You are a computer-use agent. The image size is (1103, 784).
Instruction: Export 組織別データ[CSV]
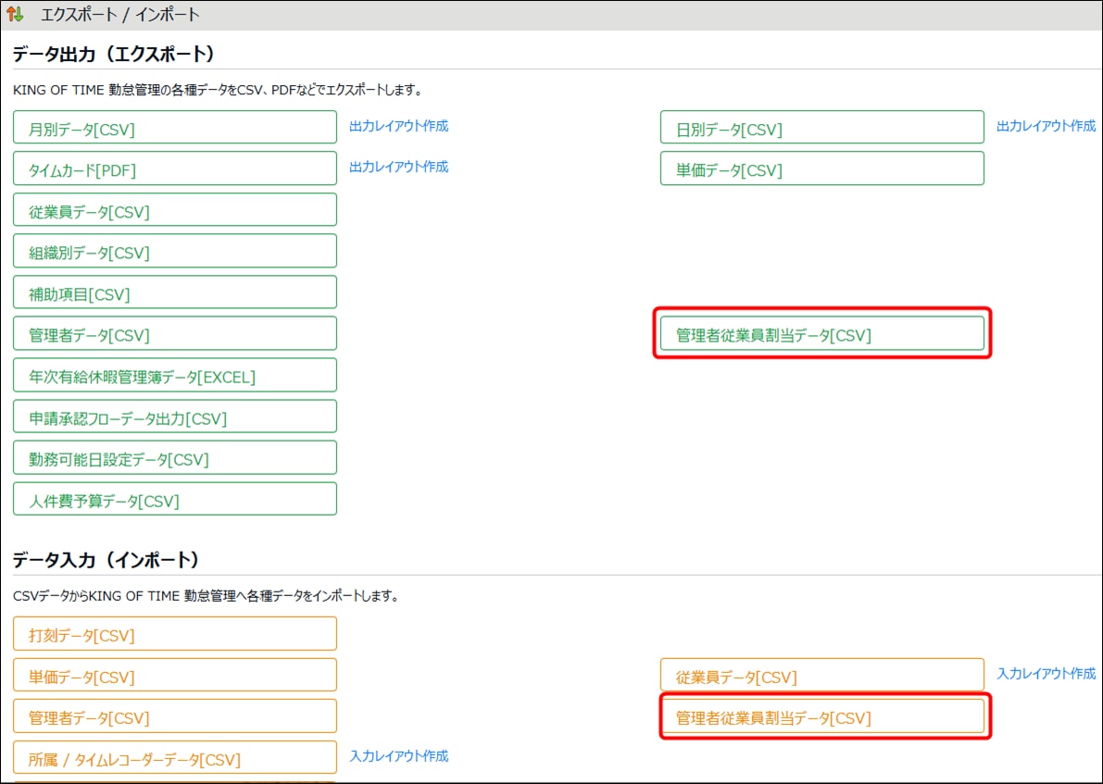click(174, 251)
